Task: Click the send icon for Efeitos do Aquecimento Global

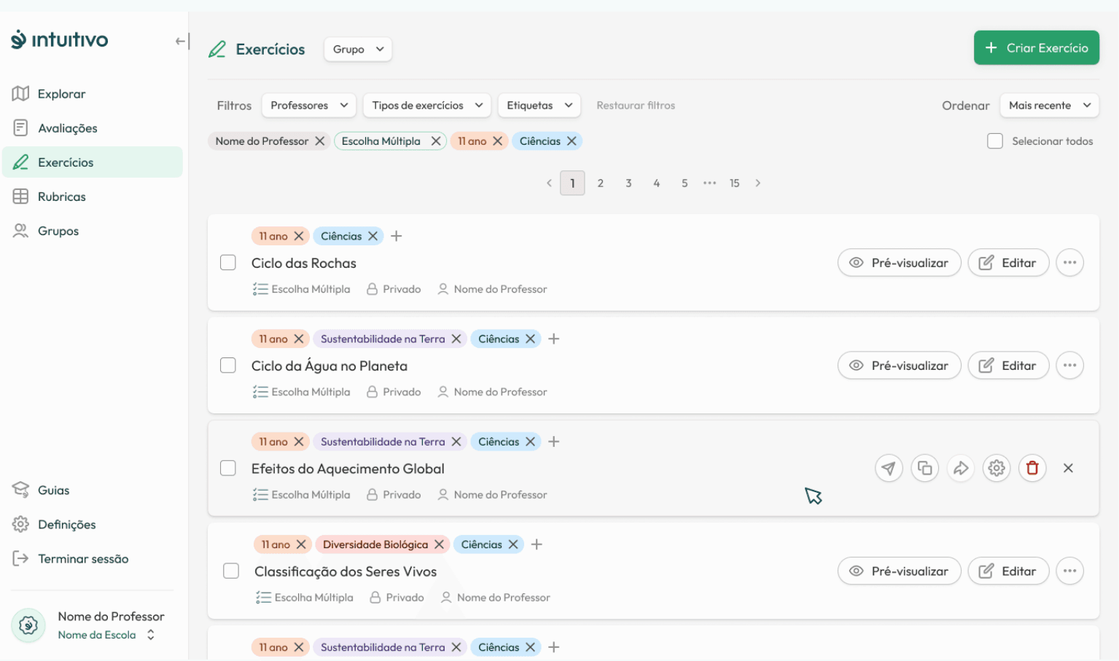Action: click(x=888, y=468)
